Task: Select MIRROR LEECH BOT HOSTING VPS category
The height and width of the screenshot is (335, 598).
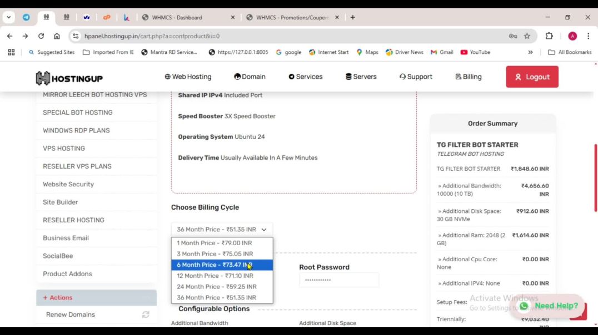Action: tap(96, 94)
